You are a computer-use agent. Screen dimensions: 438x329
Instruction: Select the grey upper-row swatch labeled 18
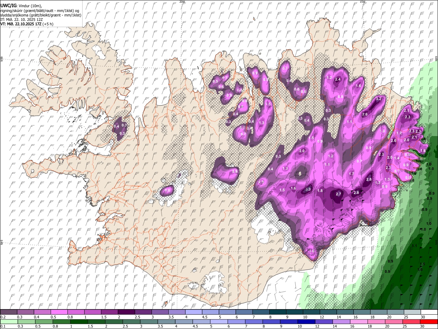pos(379,312)
